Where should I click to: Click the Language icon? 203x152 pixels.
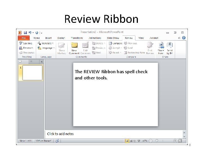39,48
